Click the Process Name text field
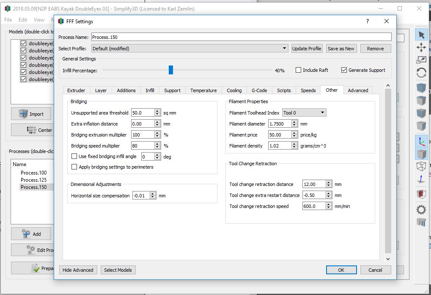Viewport: 431px width, 295px height. click(241, 37)
